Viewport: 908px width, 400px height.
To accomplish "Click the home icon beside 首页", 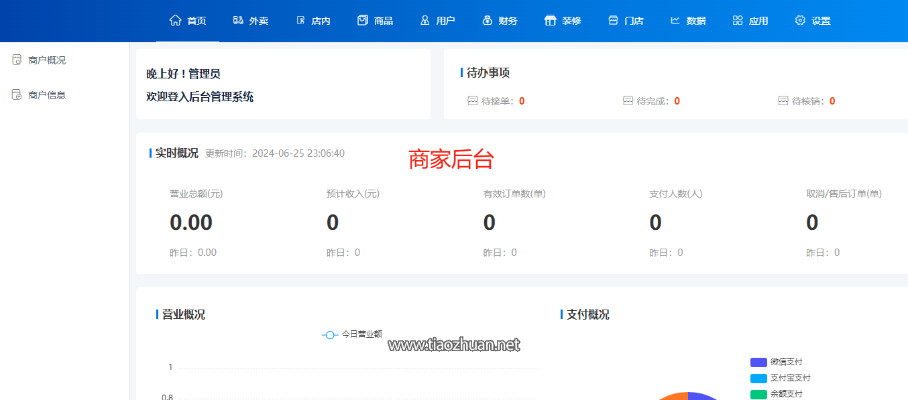I will click(176, 20).
